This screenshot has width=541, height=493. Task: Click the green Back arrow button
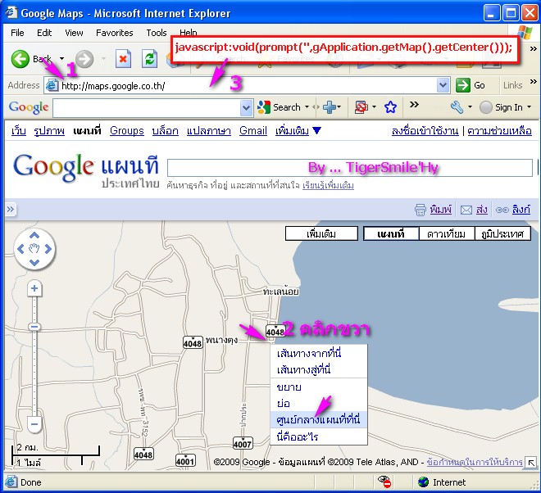[x=20, y=59]
